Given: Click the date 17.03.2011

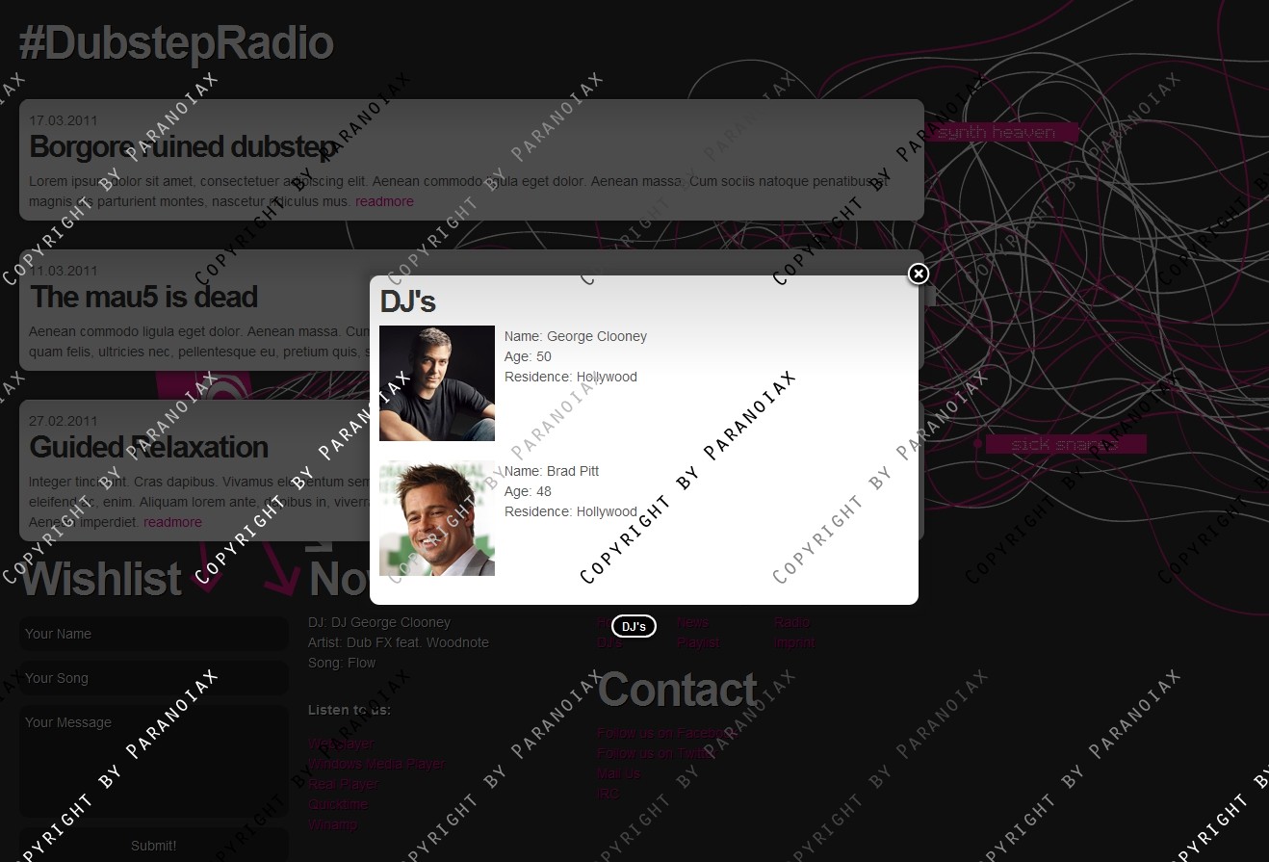Looking at the screenshot, I should coord(64,120).
